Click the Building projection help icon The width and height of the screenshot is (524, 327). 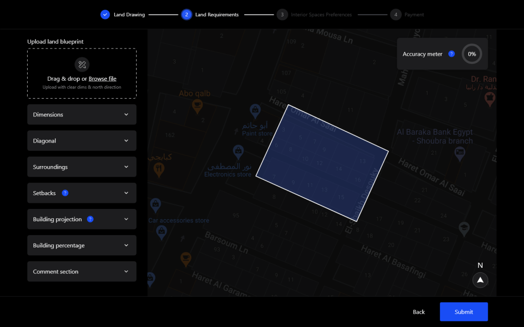coord(90,219)
